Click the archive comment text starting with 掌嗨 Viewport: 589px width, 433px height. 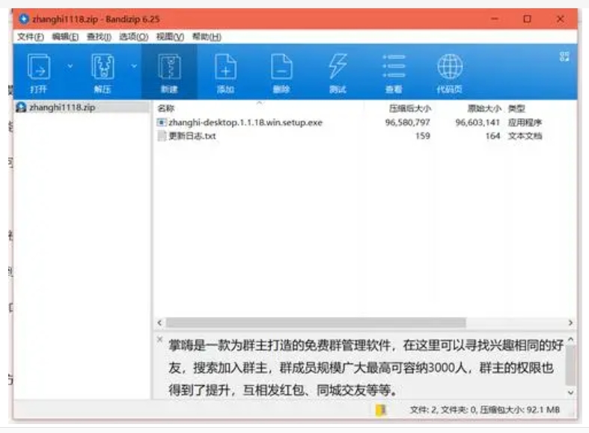pyautogui.click(x=366, y=368)
